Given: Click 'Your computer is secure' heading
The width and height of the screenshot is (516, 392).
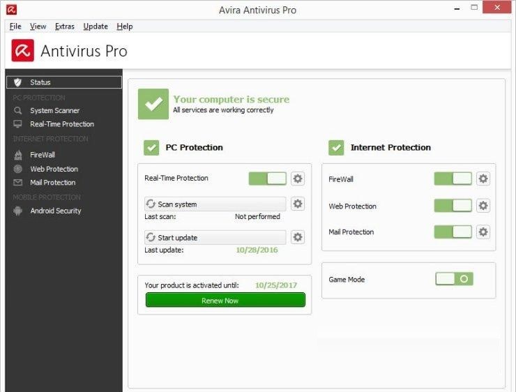Looking at the screenshot, I should 232,100.
